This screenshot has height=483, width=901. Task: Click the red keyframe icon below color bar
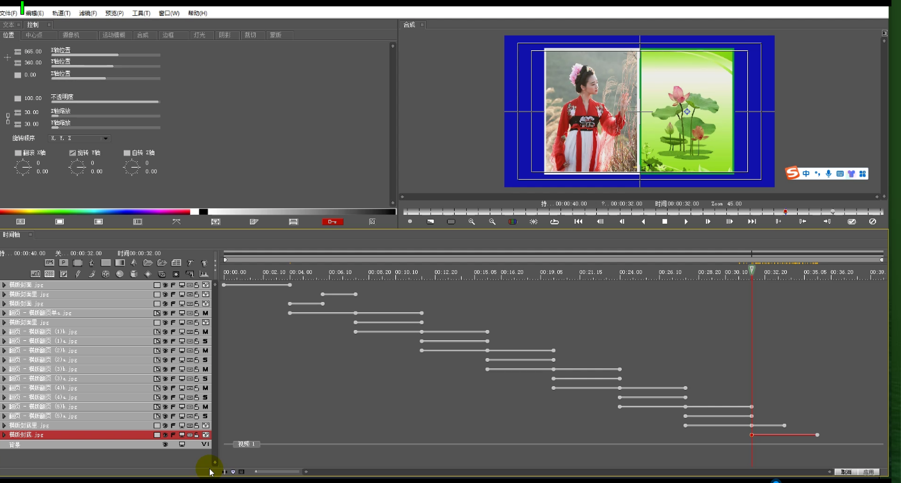coord(333,222)
